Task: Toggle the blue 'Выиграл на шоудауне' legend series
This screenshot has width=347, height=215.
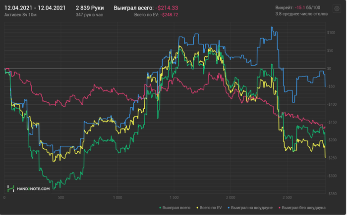Action: [250, 208]
